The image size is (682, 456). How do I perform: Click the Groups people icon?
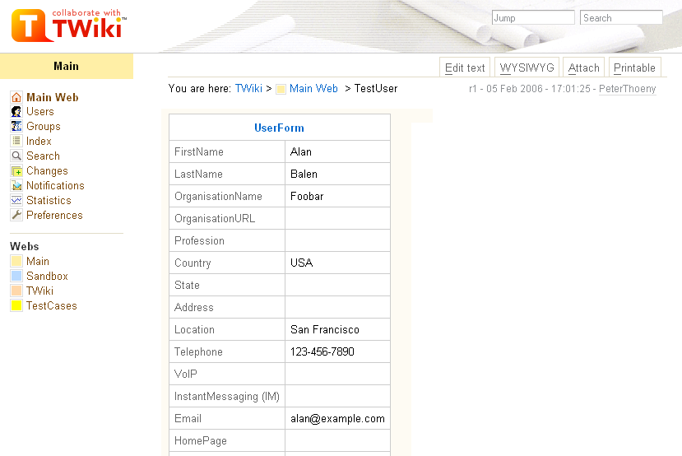pos(16,127)
